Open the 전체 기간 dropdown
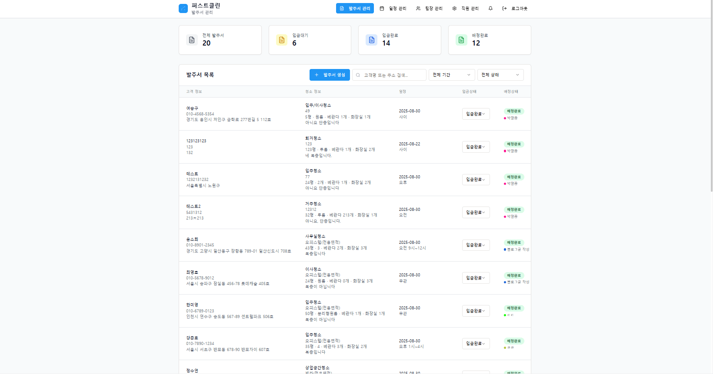 (452, 75)
